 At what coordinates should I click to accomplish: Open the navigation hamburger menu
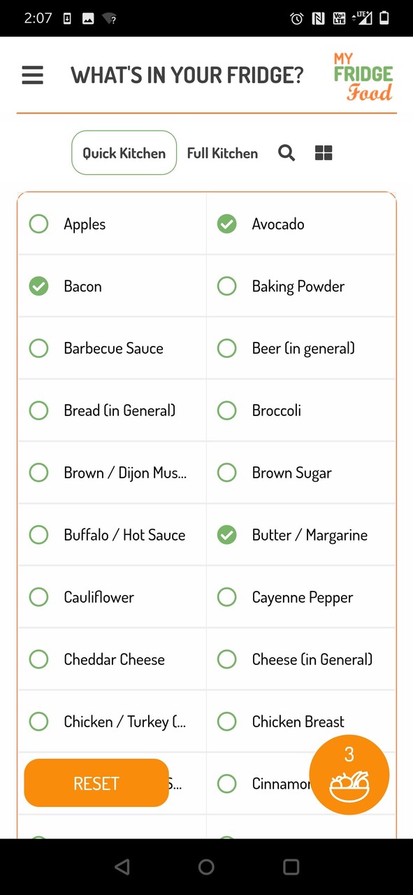(31, 75)
